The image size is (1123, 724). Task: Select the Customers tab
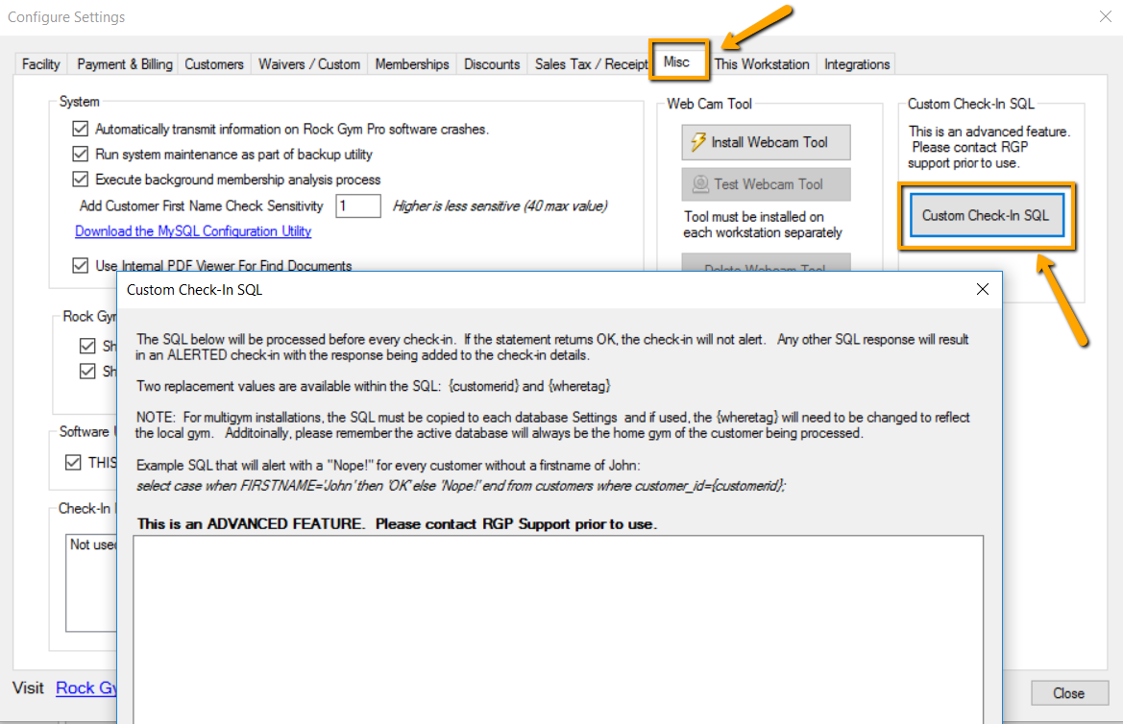[214, 64]
